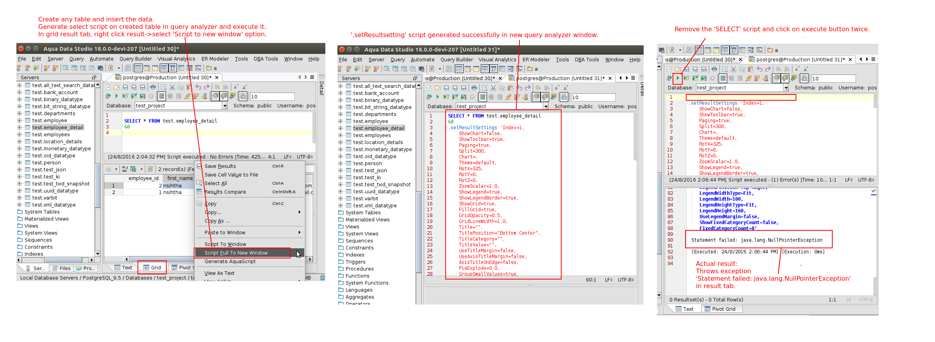
Task: Click Cut scissors icon in Untitled 30 editor toolbar
Action: point(172,87)
